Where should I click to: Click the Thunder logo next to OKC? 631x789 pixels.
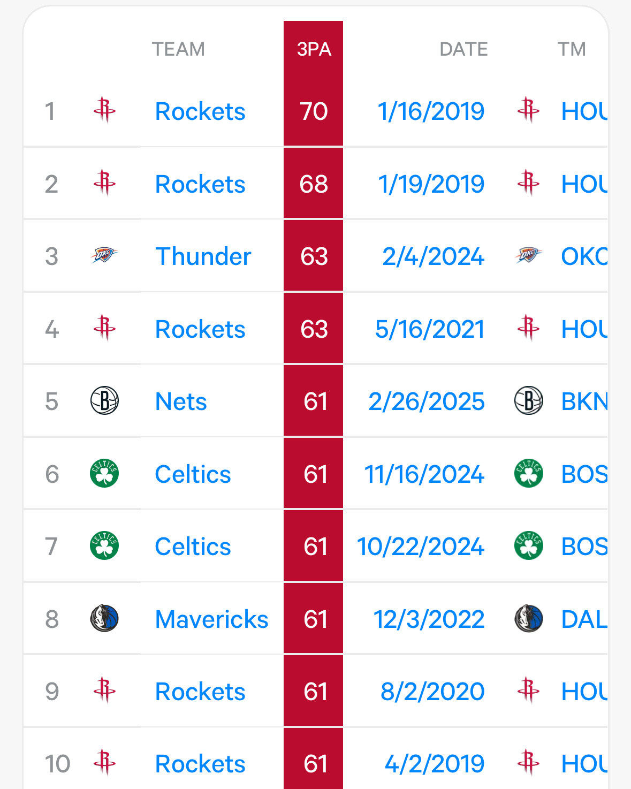[528, 256]
